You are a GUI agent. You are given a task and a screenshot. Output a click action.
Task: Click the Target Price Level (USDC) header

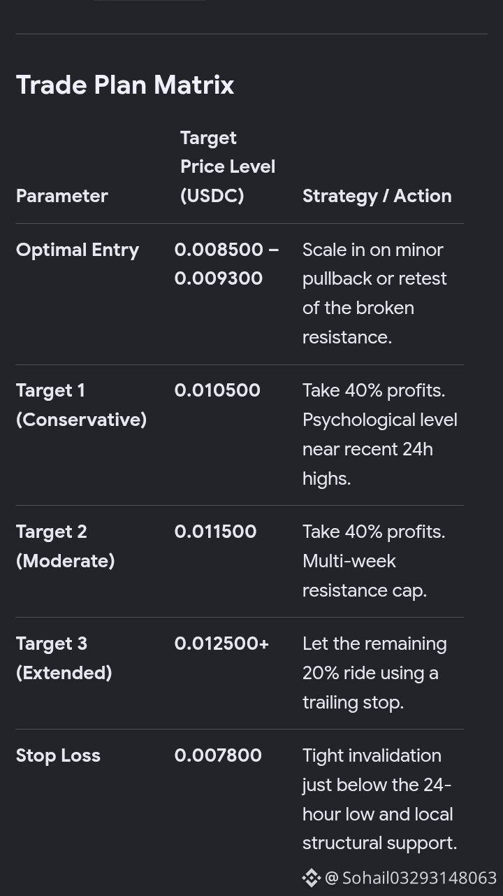(x=228, y=166)
